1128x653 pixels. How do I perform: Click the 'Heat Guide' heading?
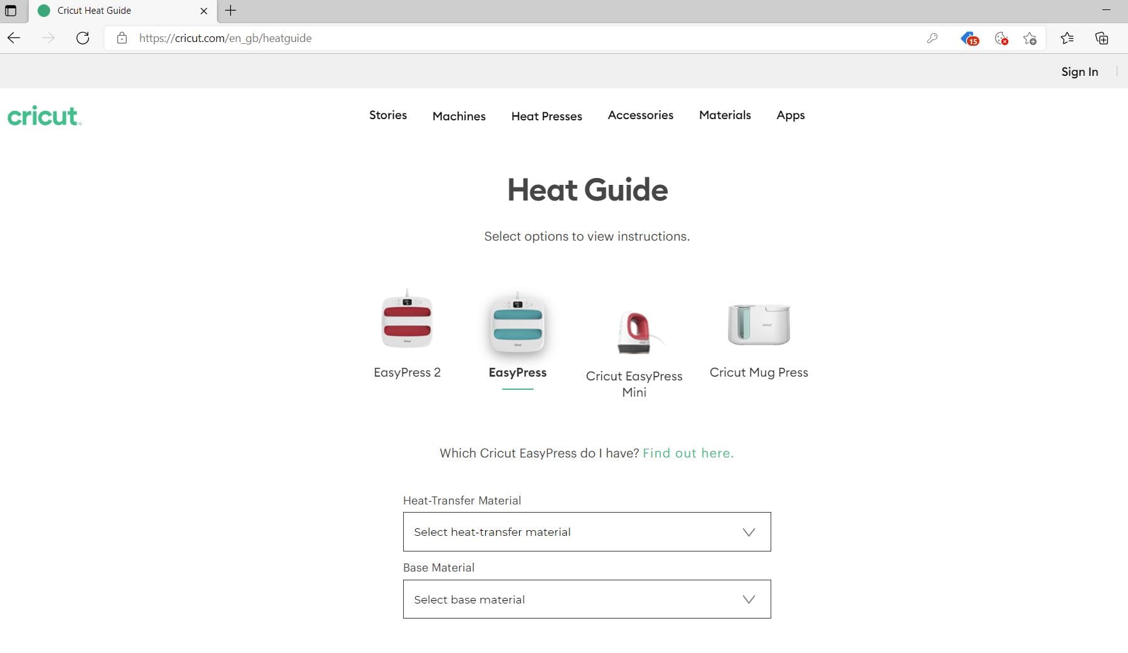588,190
